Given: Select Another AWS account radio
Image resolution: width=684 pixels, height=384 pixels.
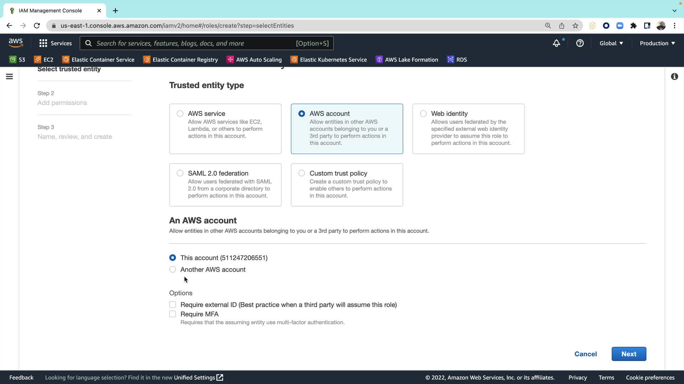Looking at the screenshot, I should (x=173, y=270).
